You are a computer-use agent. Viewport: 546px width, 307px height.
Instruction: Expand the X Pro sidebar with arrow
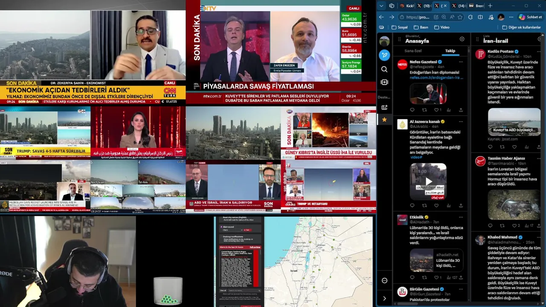[x=384, y=298]
